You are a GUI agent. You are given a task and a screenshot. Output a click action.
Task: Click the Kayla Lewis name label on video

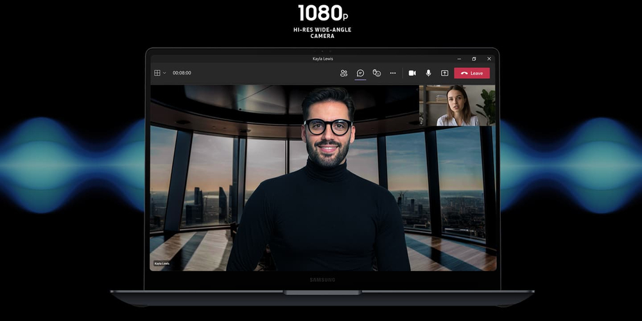click(160, 263)
